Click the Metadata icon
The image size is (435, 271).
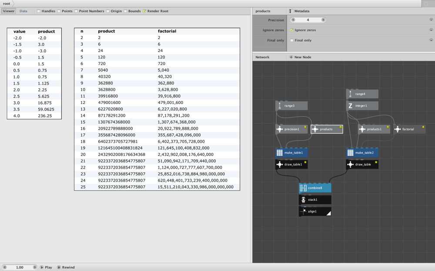click(x=291, y=11)
